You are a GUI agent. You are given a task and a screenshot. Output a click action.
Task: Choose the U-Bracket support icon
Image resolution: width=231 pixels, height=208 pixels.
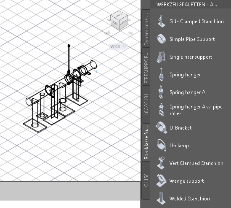pyautogui.click(x=161, y=128)
